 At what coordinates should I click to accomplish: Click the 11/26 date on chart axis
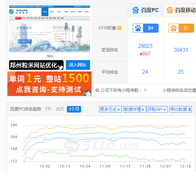145,166
